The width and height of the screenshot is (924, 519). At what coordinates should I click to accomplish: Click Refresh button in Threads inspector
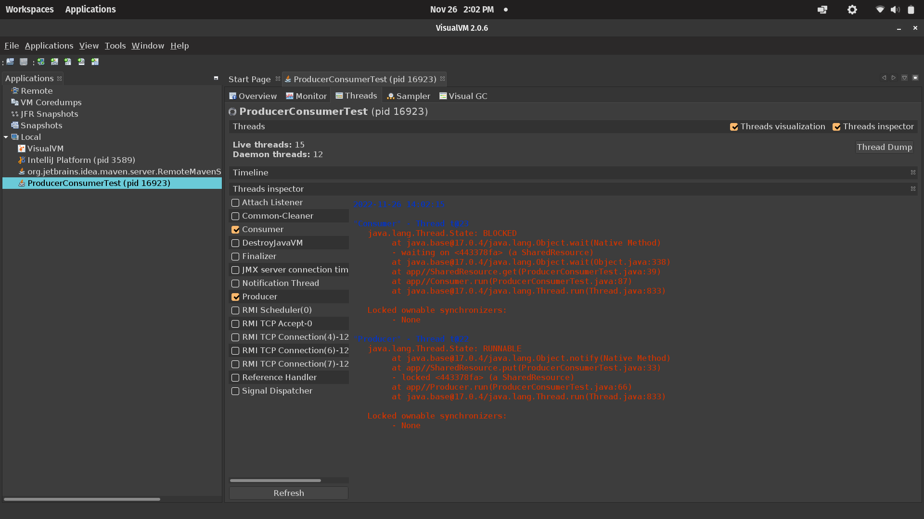coord(288,493)
